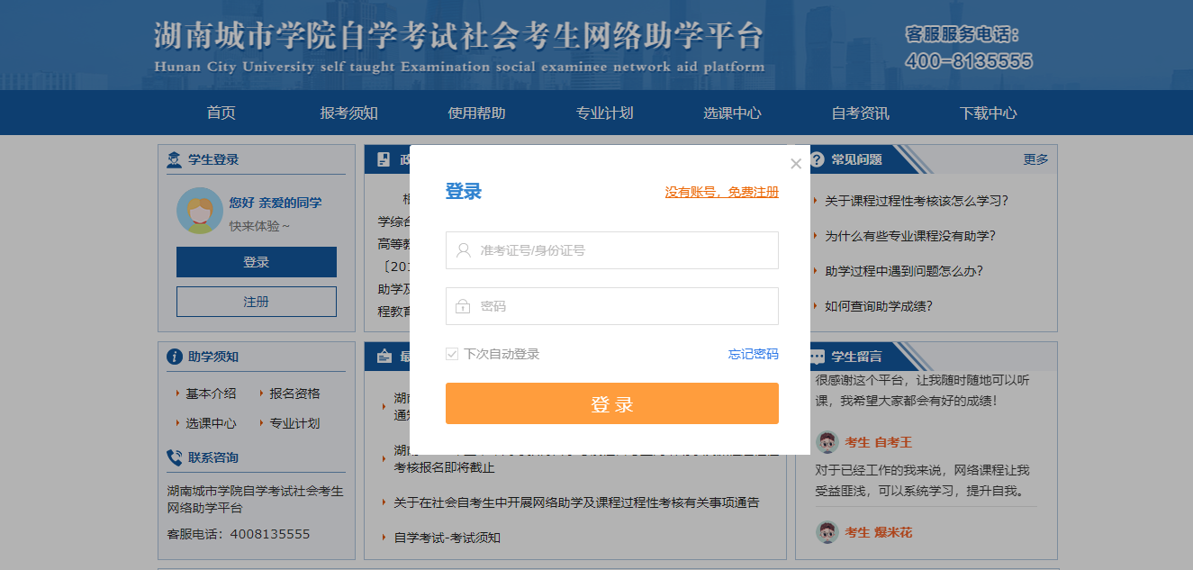Click the student avatar image in login panel
The height and width of the screenshot is (570, 1193).
(x=200, y=211)
